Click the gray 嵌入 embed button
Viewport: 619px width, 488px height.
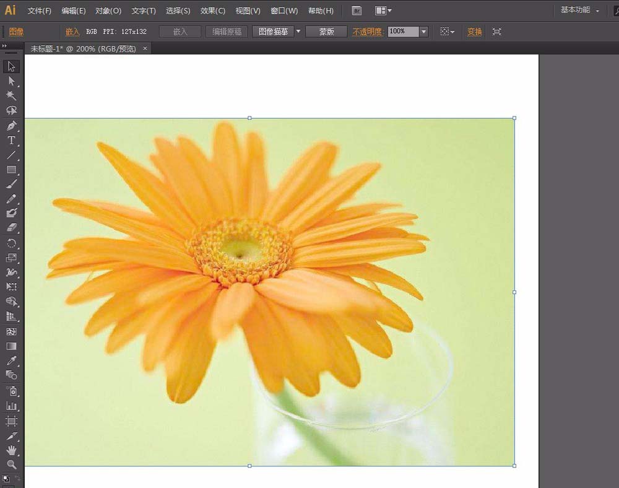coord(180,32)
